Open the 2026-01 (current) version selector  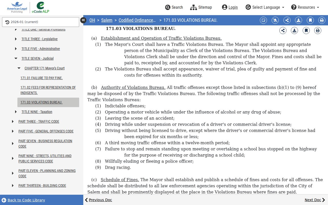(40, 22)
